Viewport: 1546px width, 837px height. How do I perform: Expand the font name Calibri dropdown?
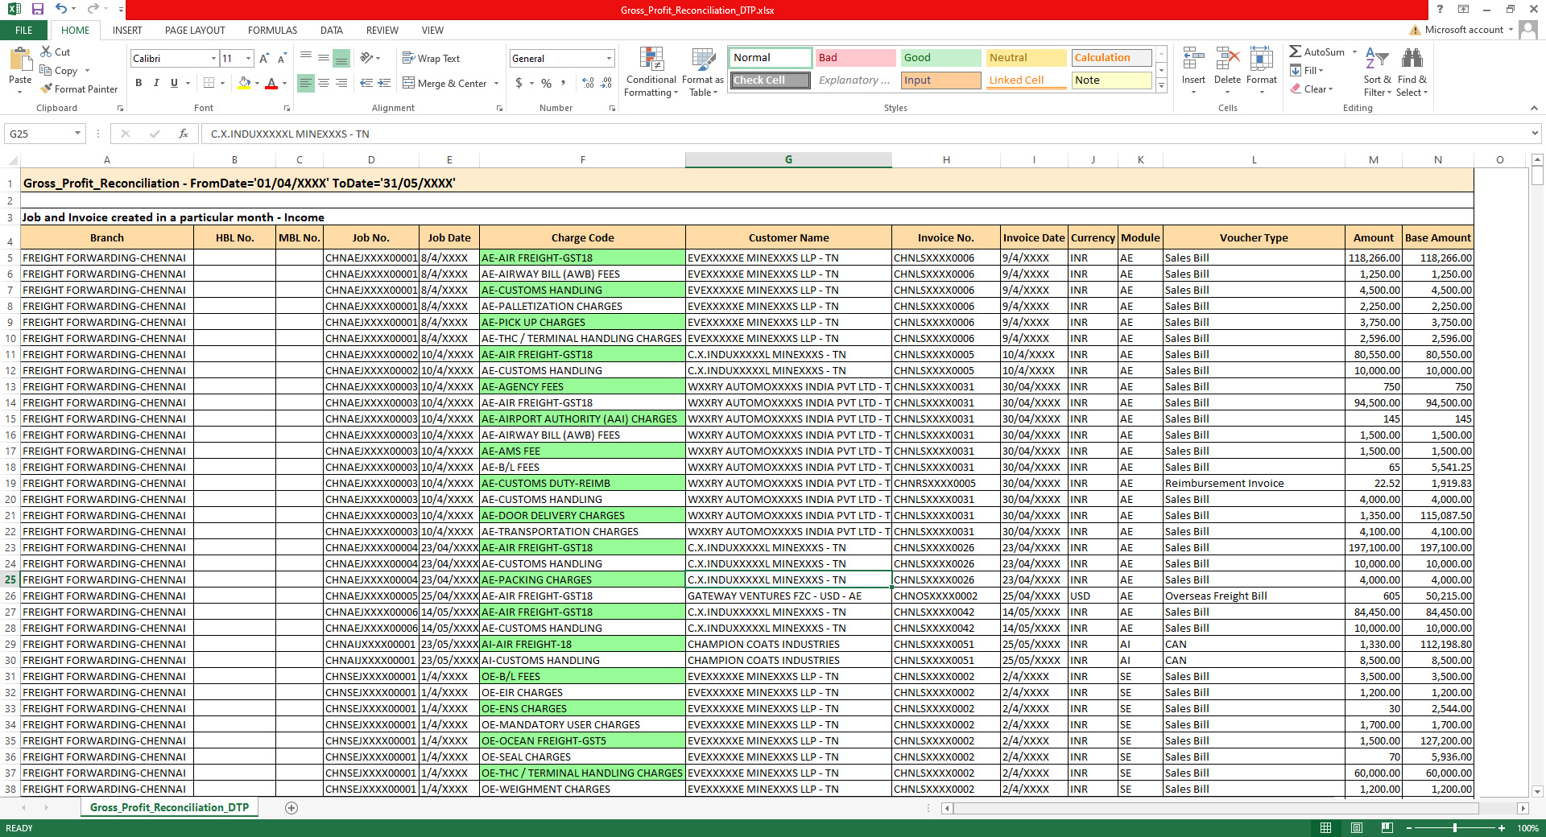[x=213, y=58]
